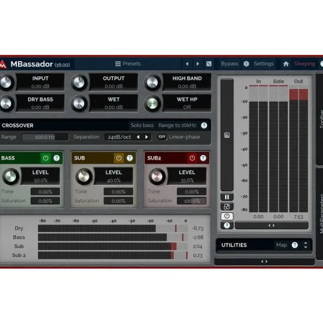
Task: Pause the meters with pause button
Action: click(x=227, y=197)
